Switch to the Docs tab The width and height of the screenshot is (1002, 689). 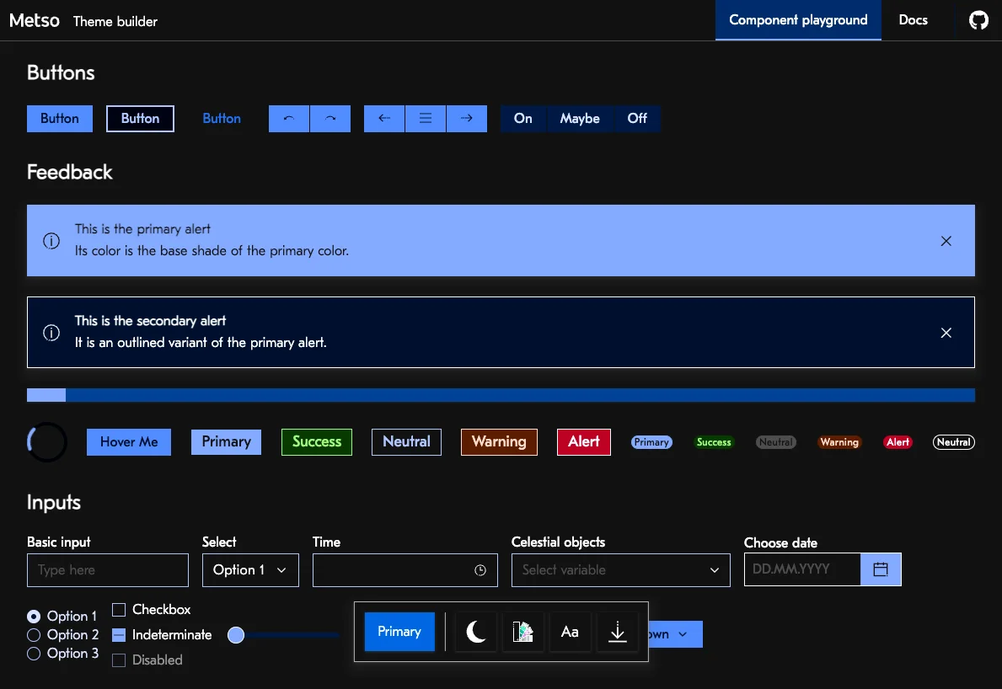(x=913, y=20)
